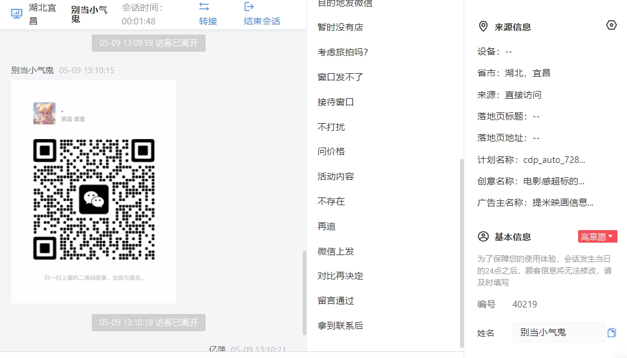Screen dimensions: 627x358
Task: Select quick reply 接待窗口
Action: click(x=336, y=102)
